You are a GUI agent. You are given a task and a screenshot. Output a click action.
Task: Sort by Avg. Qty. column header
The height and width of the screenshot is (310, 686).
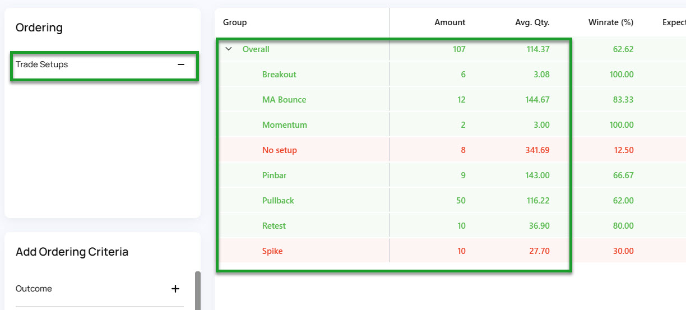pos(532,22)
